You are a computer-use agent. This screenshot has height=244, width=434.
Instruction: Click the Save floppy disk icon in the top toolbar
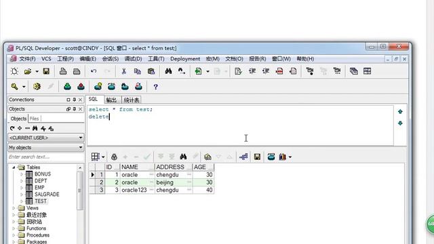pyautogui.click(x=46, y=71)
